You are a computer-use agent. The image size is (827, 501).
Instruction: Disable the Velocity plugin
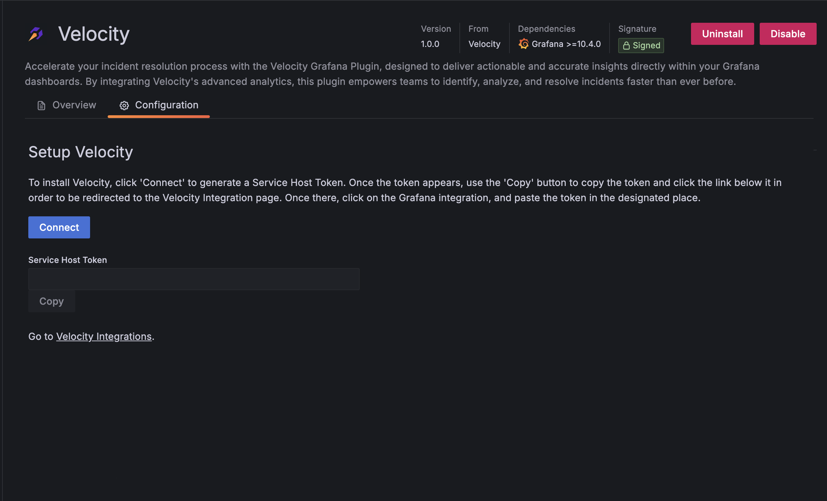pyautogui.click(x=788, y=34)
